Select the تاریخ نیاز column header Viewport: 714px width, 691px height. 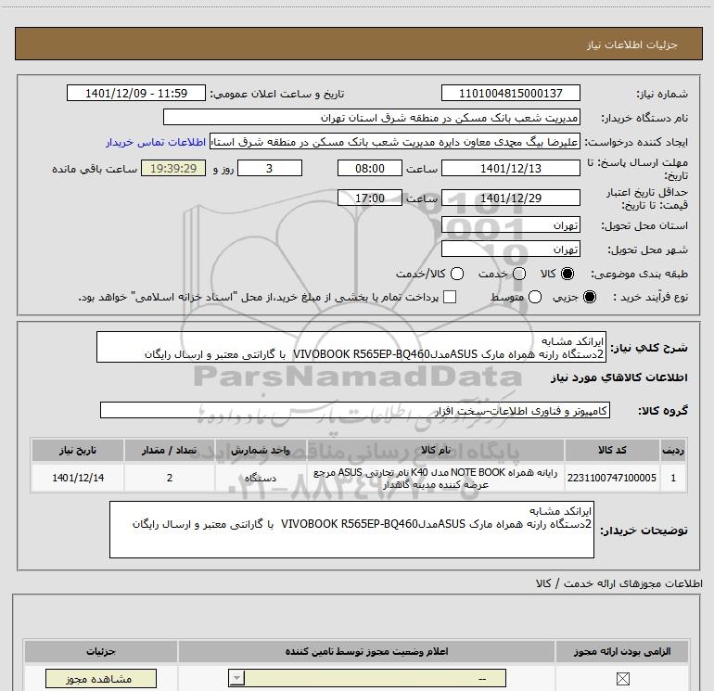77,451
